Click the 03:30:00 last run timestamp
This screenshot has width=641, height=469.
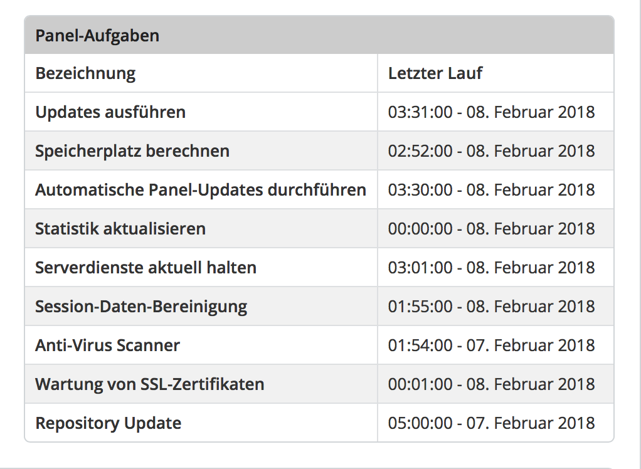tap(491, 190)
